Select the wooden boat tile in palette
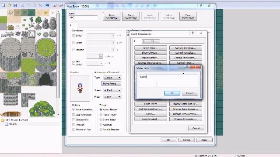The height and width of the screenshot is (157, 280). coord(11,113)
